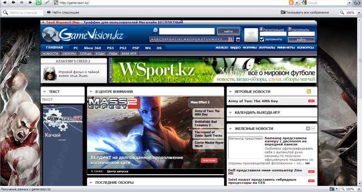Click the site badge icon in address bar

pyautogui.click(x=56, y=3)
